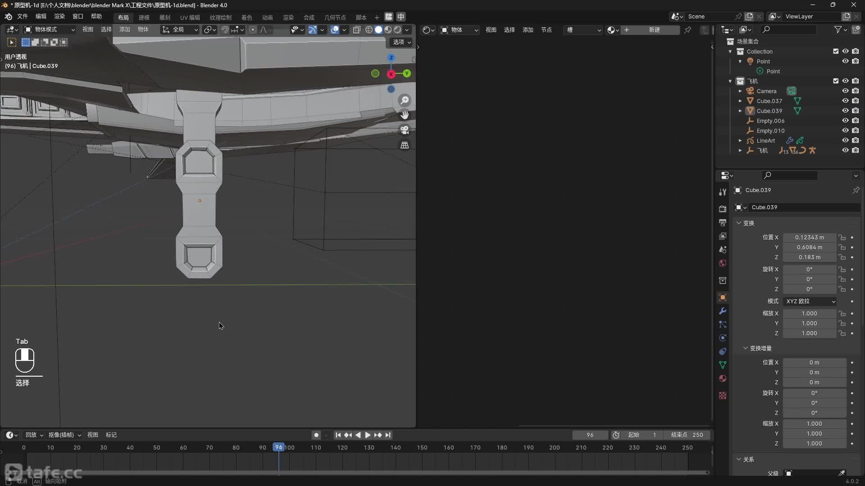Uncheck the 飞机 collection exclude checkbox

tap(836, 81)
